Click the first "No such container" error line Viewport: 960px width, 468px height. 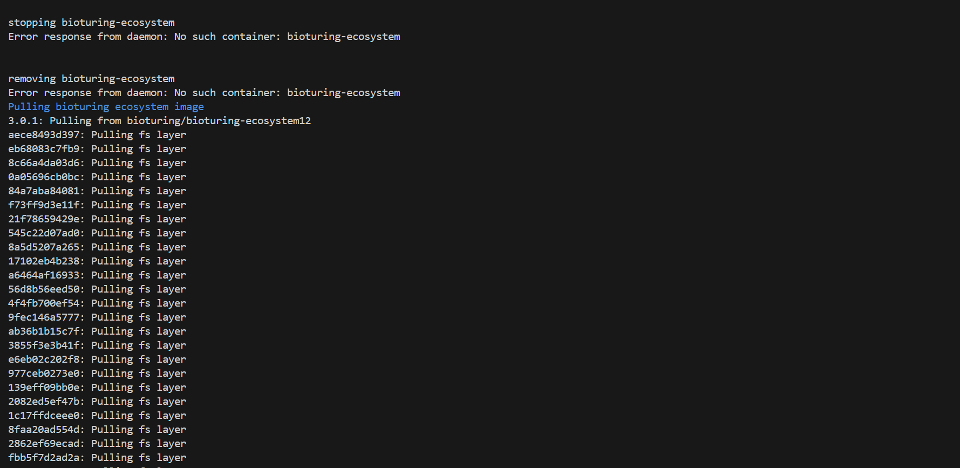coord(204,37)
